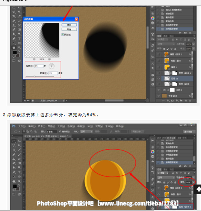Switch to 路径 tab in motion blur screenshot
201x211 pixels.
click(x=172, y=36)
